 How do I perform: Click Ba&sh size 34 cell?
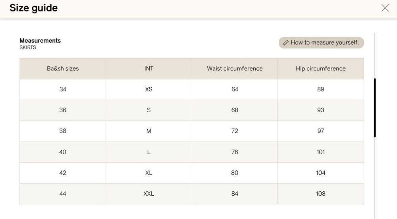pyautogui.click(x=63, y=89)
